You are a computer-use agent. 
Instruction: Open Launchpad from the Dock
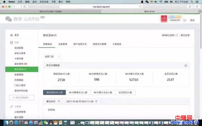pos(11,123)
